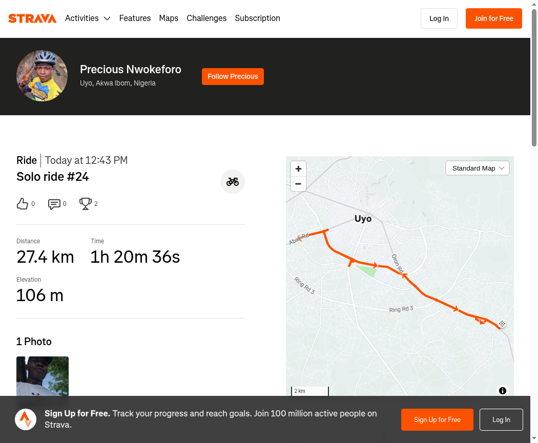Click the route end marker on map
Image resolution: width=538 pixels, height=443 pixels.
point(502,324)
